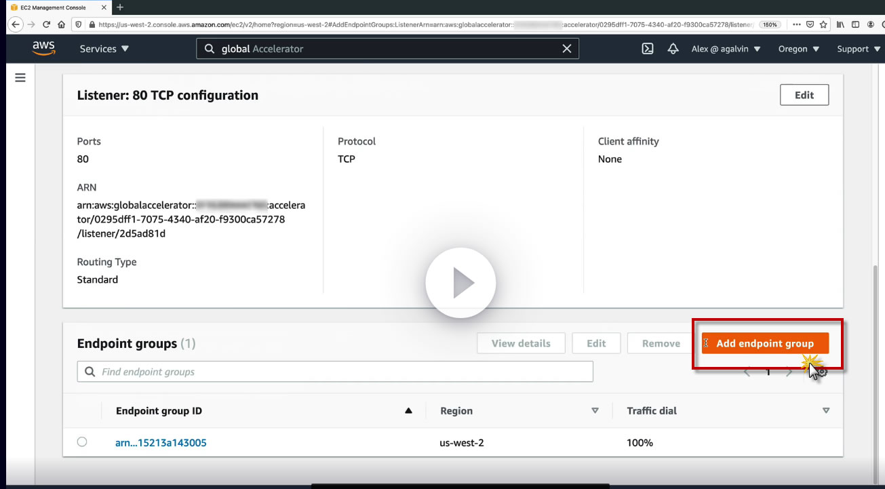The width and height of the screenshot is (885, 489).
Task: Go to browser home page icon
Action: point(61,24)
